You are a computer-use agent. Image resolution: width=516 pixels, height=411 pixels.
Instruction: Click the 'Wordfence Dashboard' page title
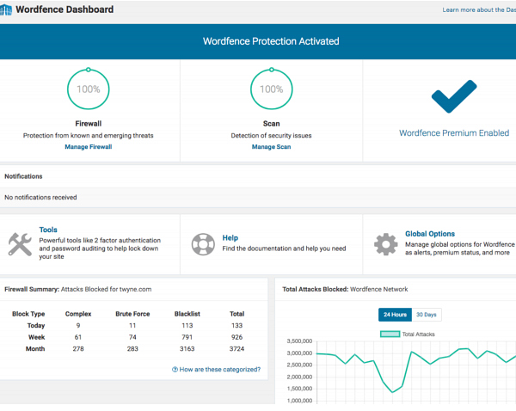coord(64,9)
